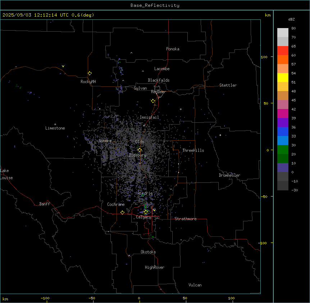This screenshot has height=303, width=310.
Task: Click the yellow diamond marker between Olds and Didsbury
Action: click(140, 150)
